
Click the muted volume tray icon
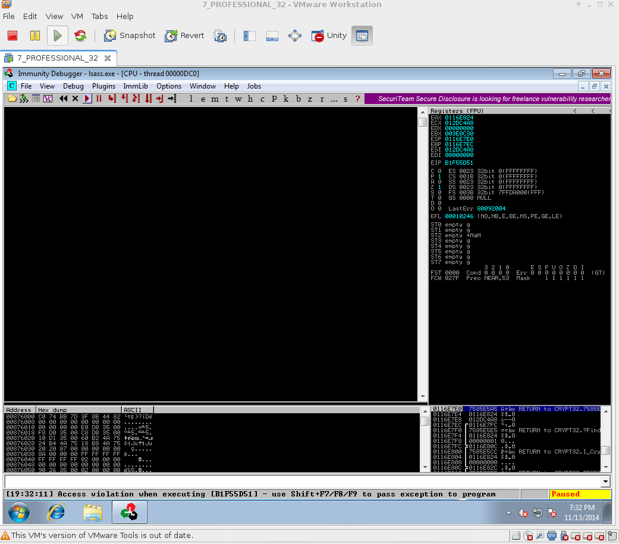pyautogui.click(x=523, y=513)
